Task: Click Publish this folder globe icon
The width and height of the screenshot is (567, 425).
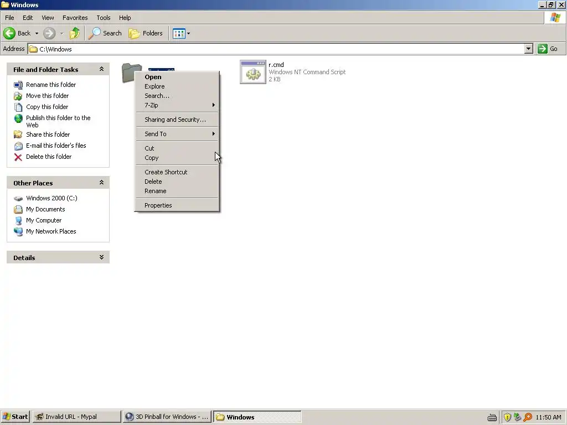Action: pos(18,118)
